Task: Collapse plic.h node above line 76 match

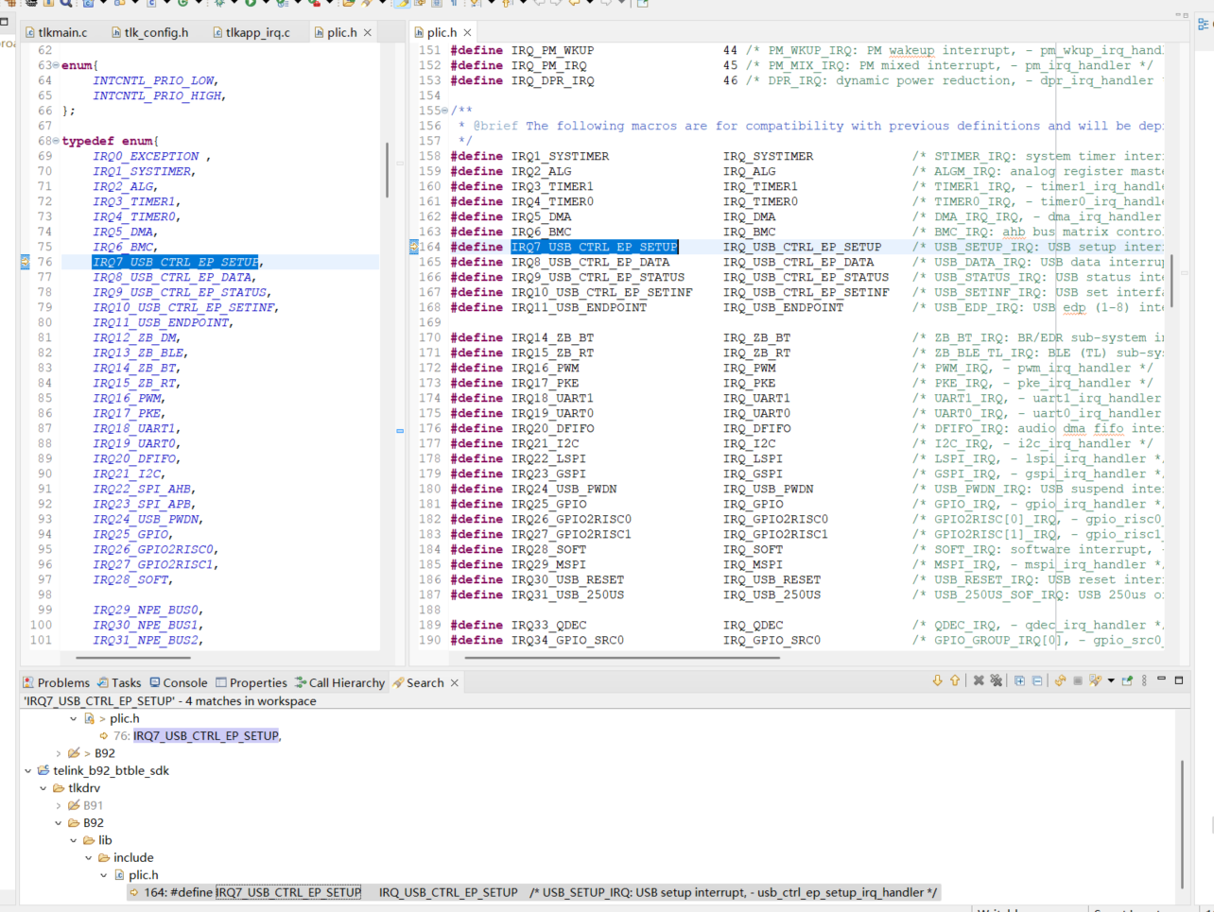Action: (x=74, y=719)
